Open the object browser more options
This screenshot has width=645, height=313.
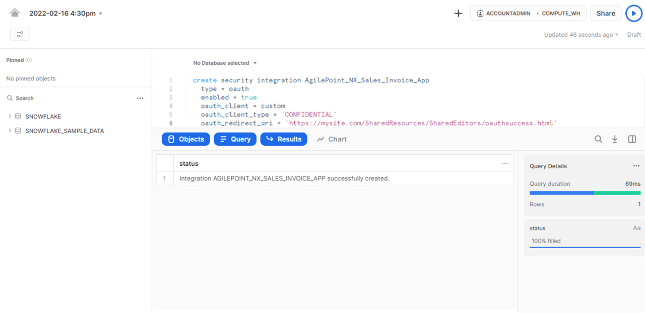pyautogui.click(x=140, y=98)
